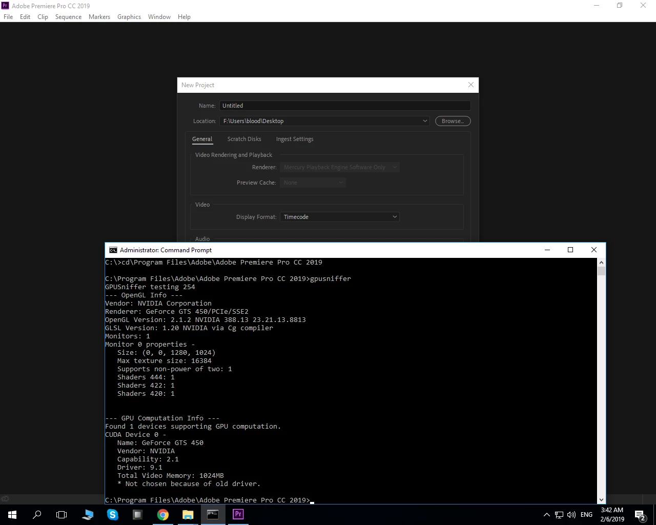Click the 'Renderer: GeForce GTS 450/PCIe/SSE2' line
The image size is (656, 525).
point(177,312)
